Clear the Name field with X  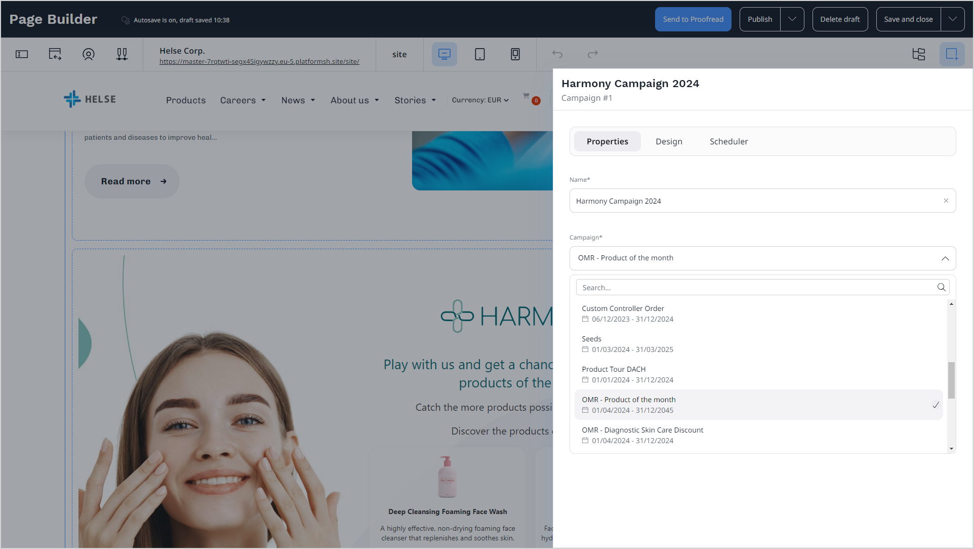point(946,201)
